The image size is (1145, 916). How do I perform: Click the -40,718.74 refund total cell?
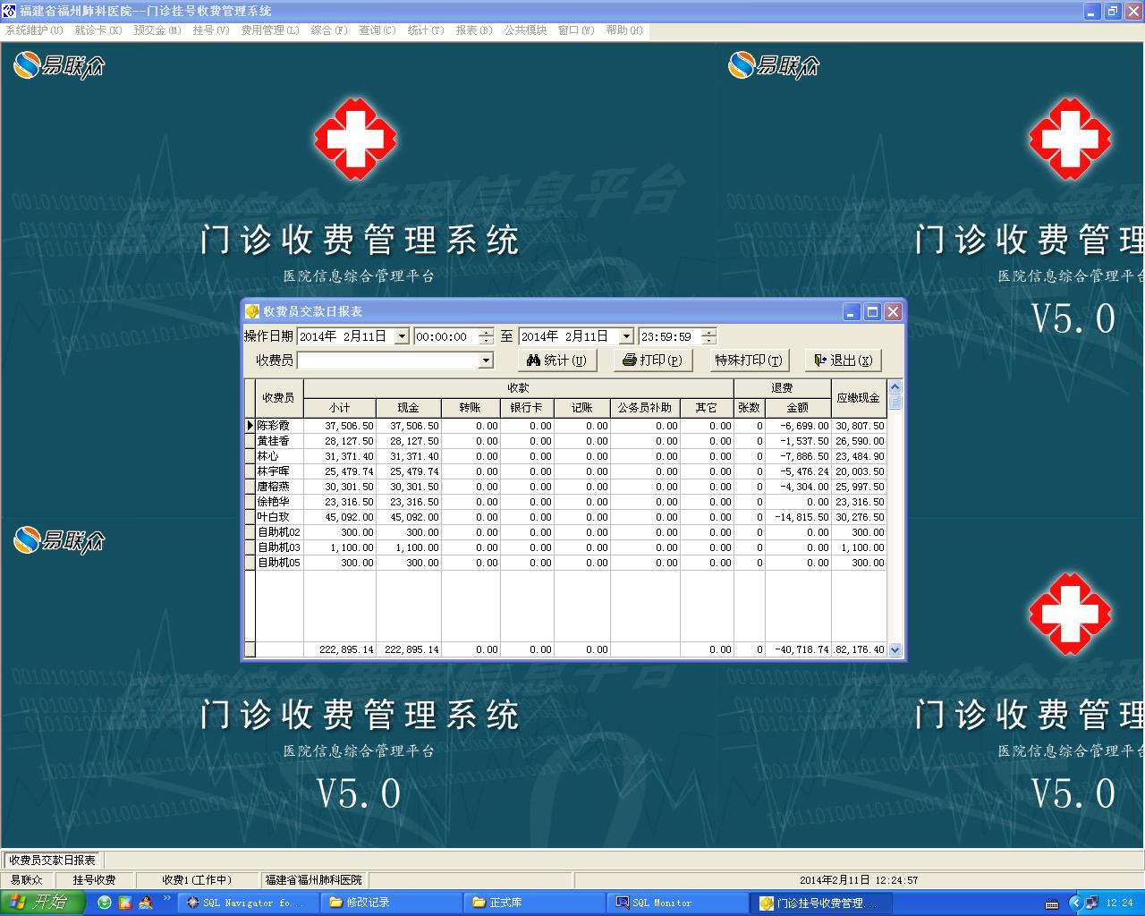click(x=798, y=650)
